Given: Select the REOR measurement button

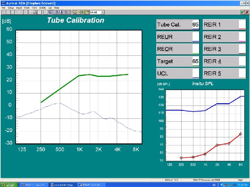Looking at the screenshot, I should pos(178,49).
